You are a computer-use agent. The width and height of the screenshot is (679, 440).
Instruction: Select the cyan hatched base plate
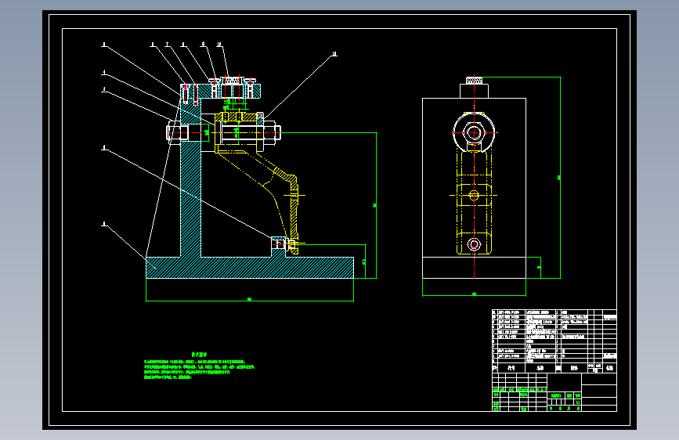click(x=250, y=268)
